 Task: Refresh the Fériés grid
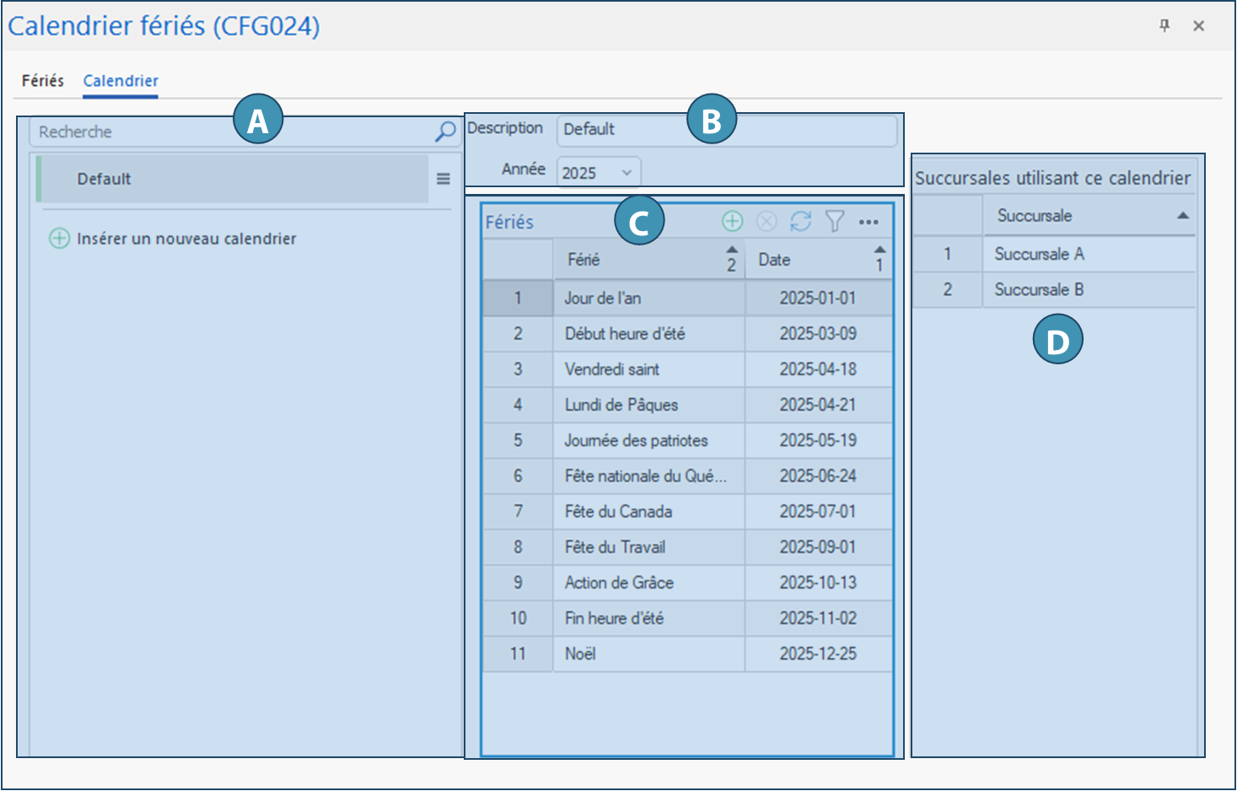point(800,221)
